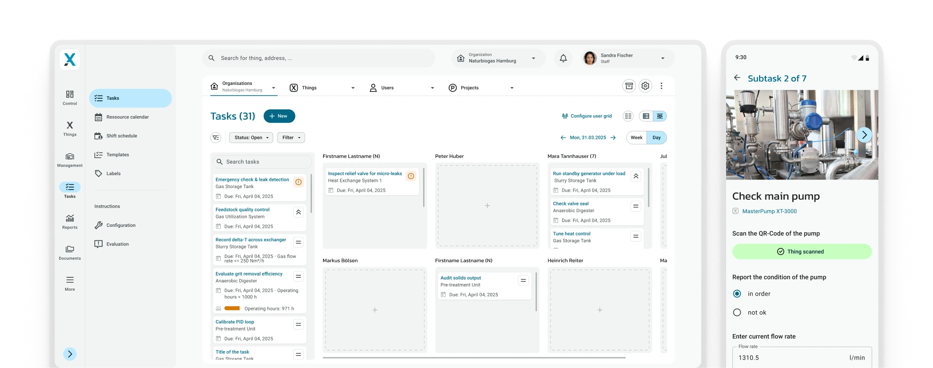Open the Reports section in left rail
This screenshot has width=933, height=368.
point(70,222)
